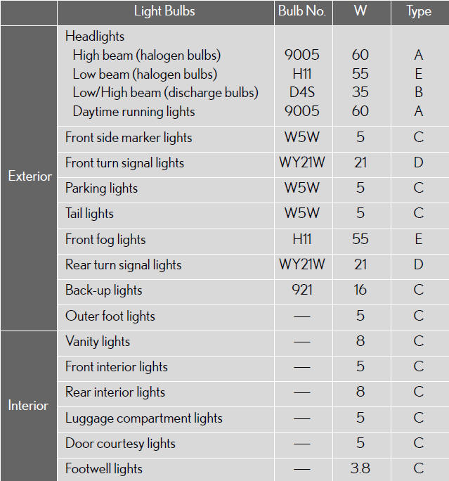Select the 'Front side marker lights' row
Screen dimensions: 449x481
[129, 138]
